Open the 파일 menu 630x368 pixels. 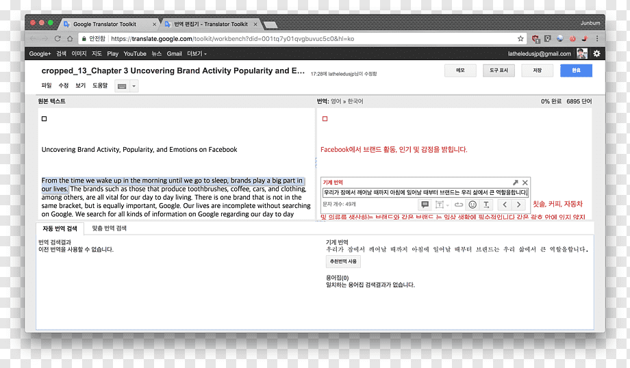[47, 86]
